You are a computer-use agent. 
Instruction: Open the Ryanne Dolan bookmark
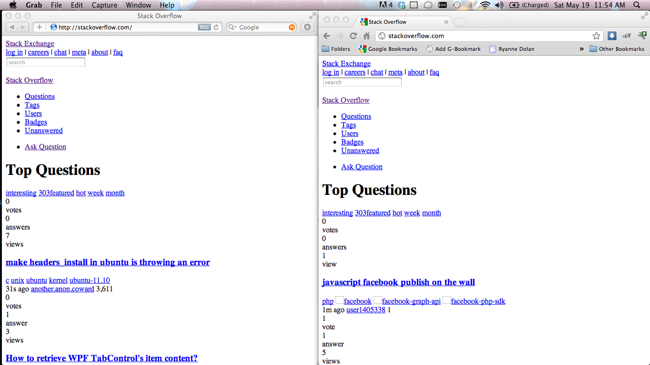coord(512,49)
